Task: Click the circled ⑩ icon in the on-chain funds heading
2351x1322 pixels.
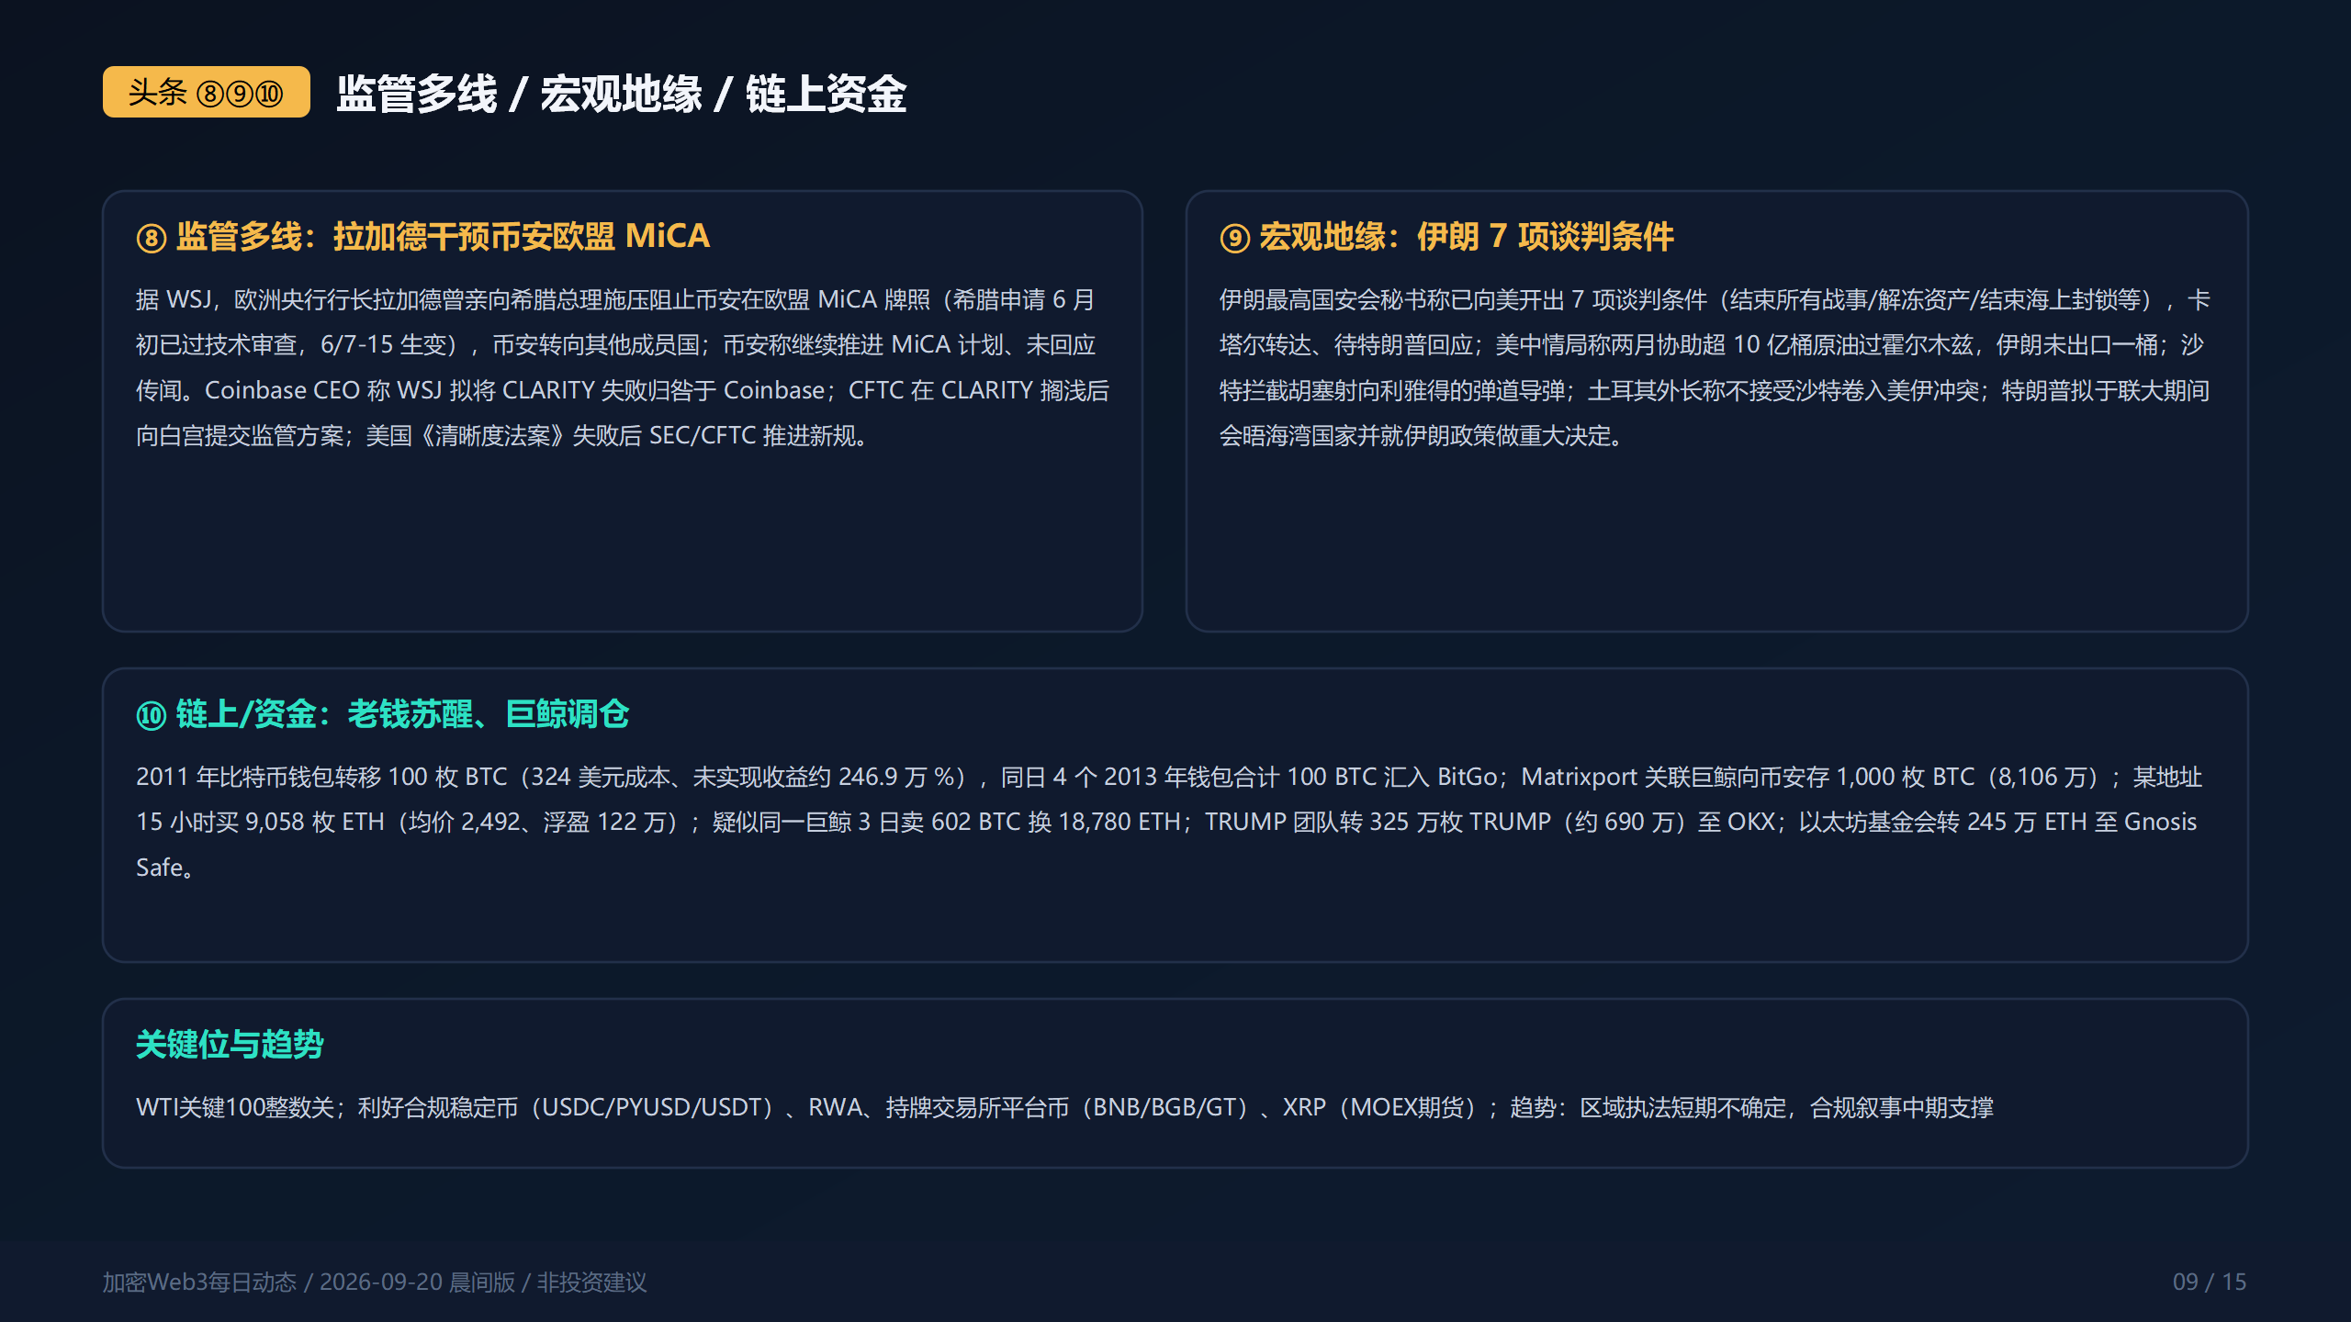Action: pos(152,715)
